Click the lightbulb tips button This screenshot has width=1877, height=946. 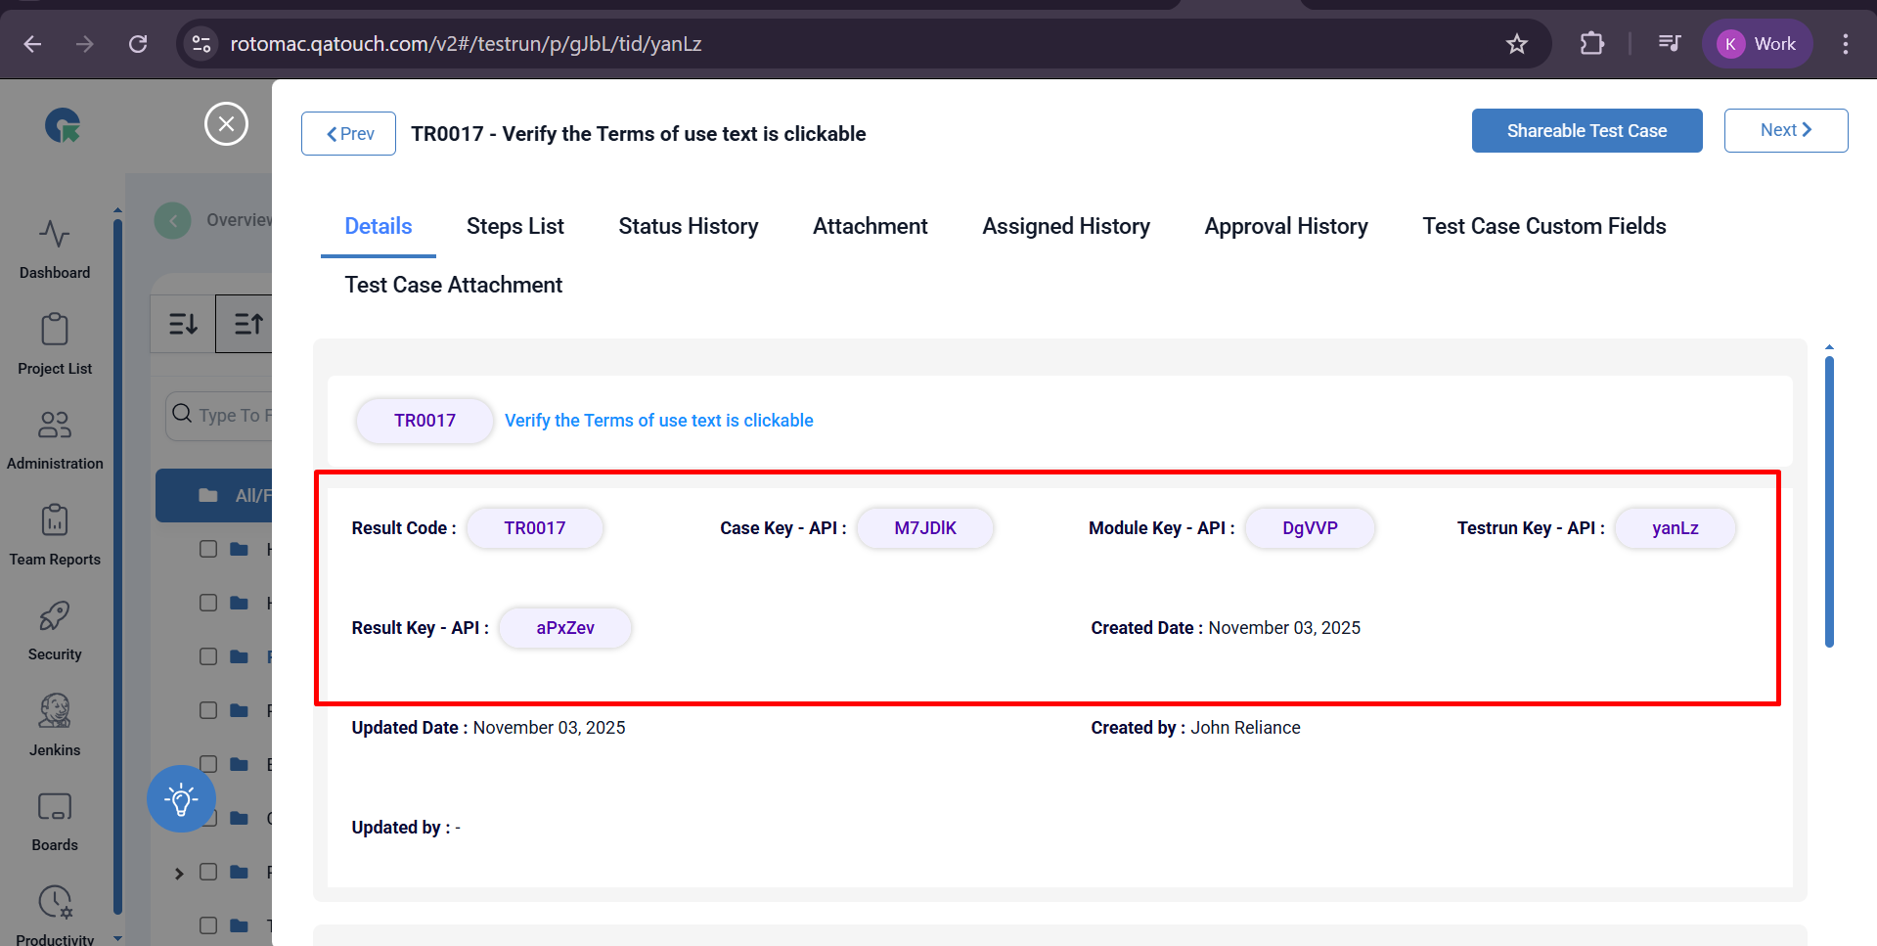click(x=181, y=799)
